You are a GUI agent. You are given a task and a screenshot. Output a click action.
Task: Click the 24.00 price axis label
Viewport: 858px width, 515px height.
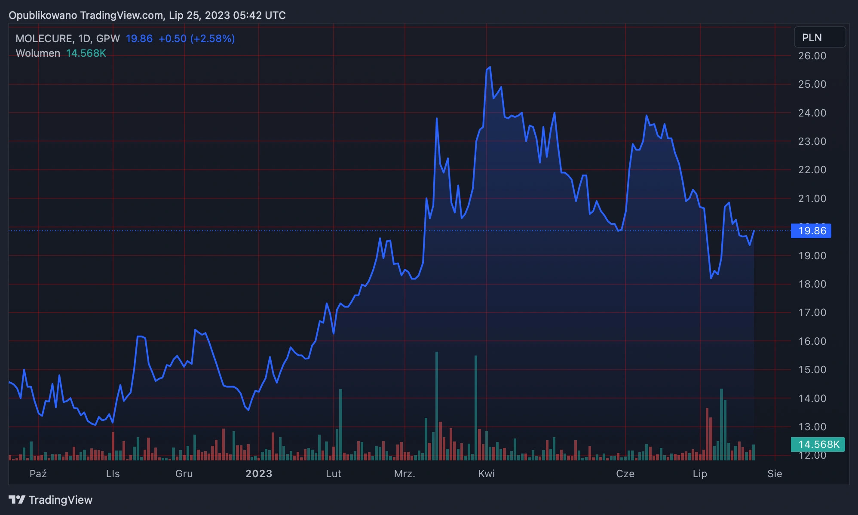tap(812, 113)
